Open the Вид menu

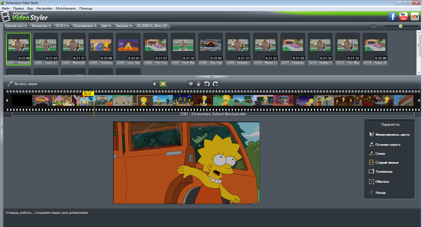coord(30,8)
